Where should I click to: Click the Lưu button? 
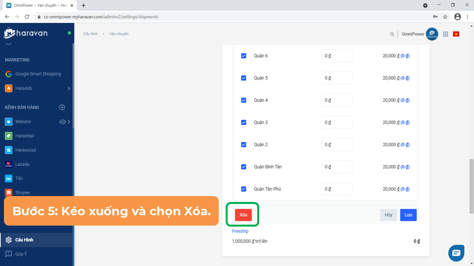tap(408, 215)
